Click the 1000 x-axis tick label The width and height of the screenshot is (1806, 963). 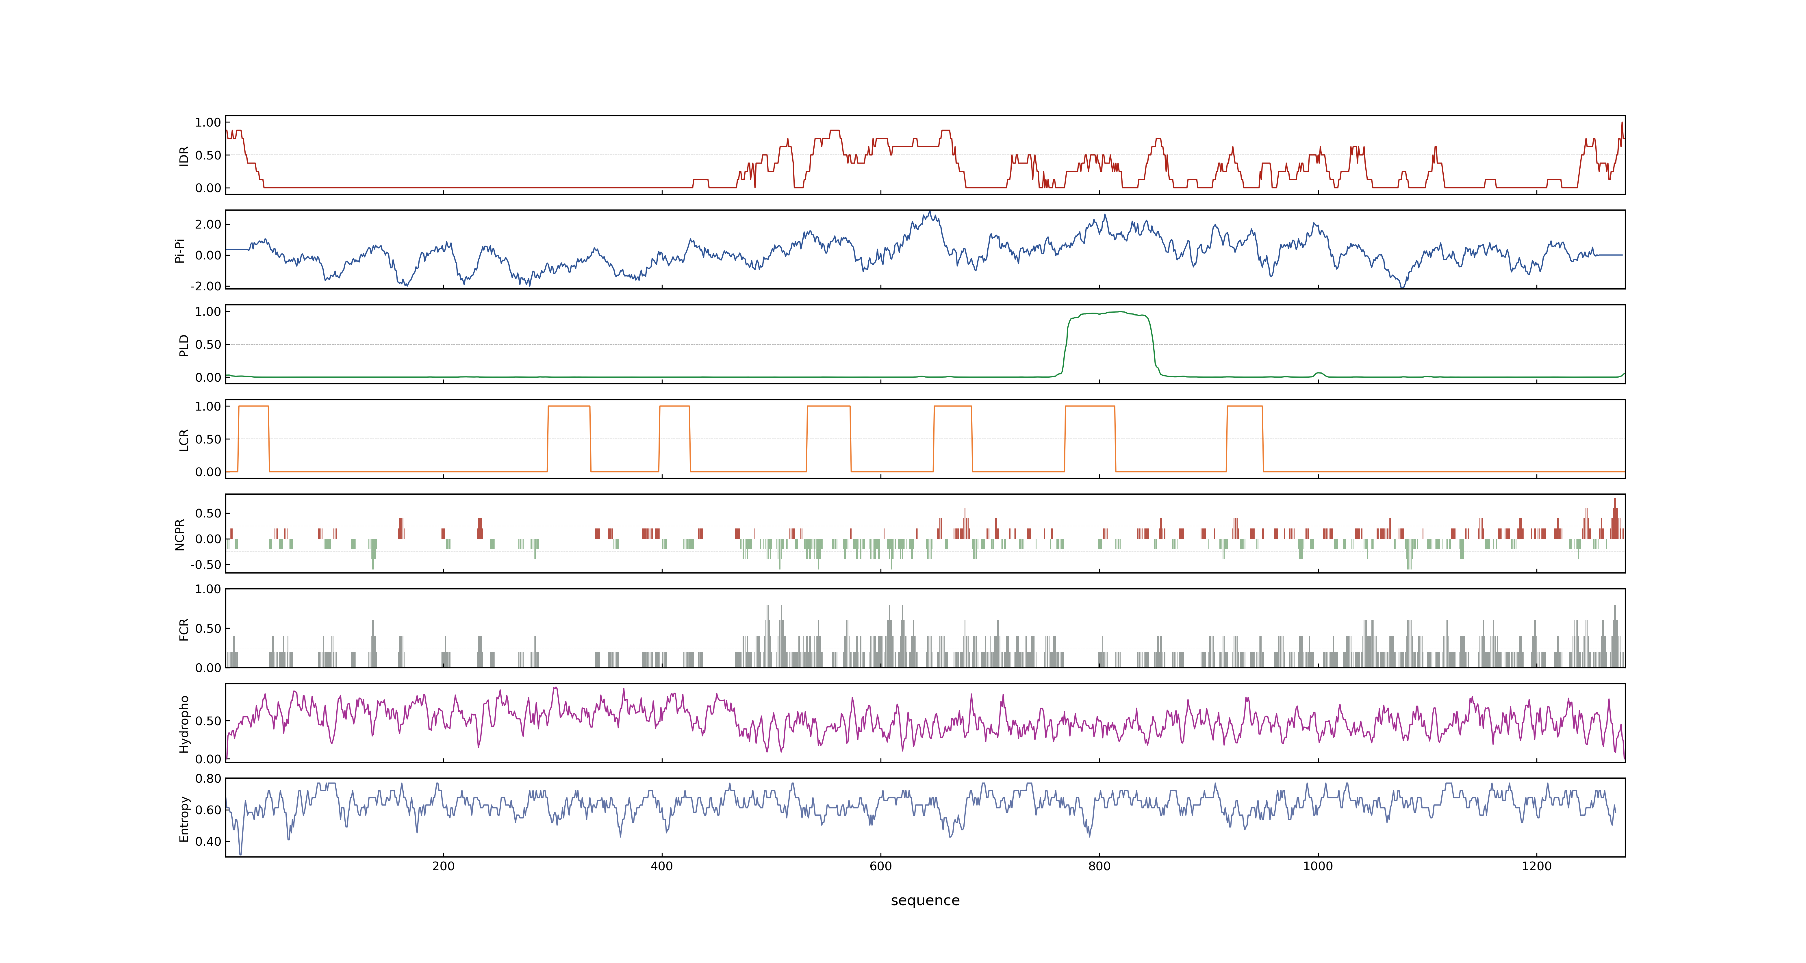[x=1318, y=866]
